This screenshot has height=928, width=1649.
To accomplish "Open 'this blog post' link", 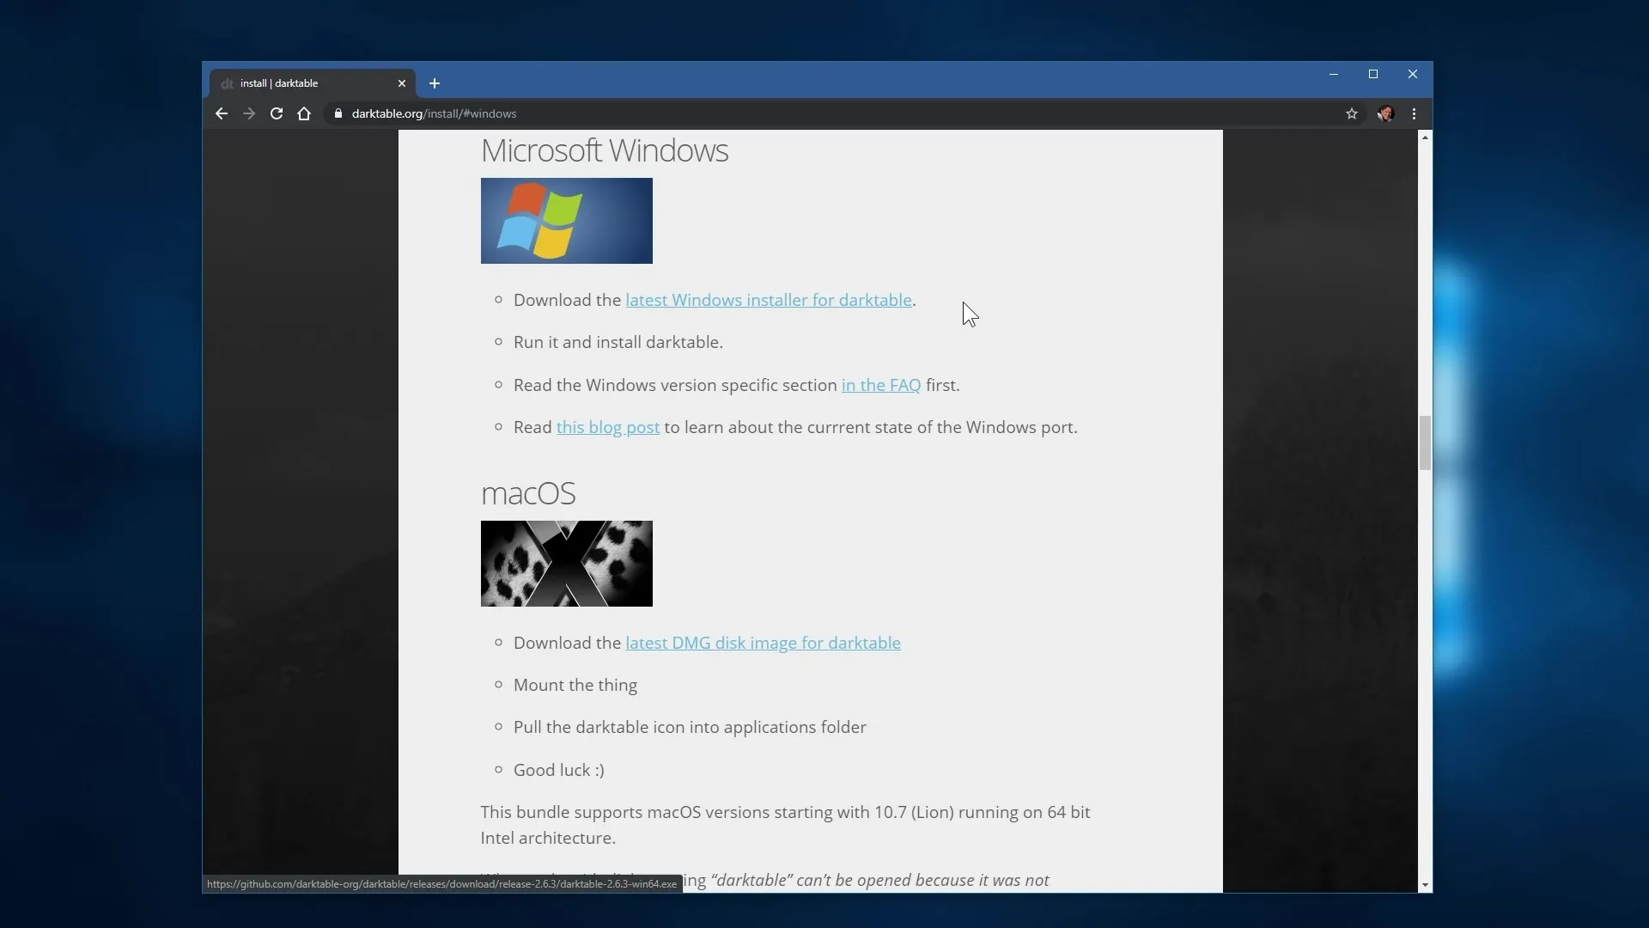I will point(608,427).
